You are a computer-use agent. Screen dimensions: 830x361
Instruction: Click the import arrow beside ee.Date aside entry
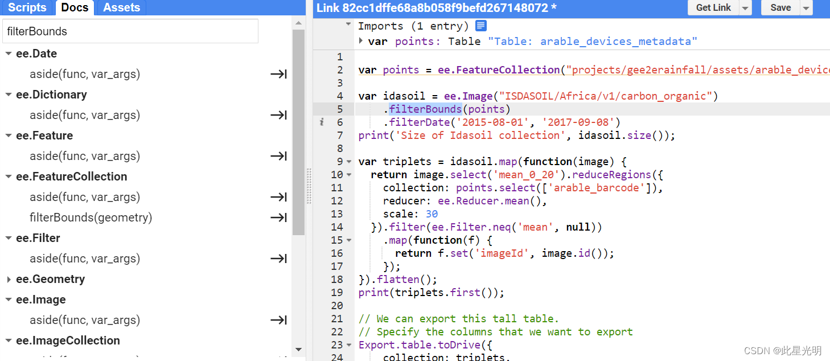278,74
